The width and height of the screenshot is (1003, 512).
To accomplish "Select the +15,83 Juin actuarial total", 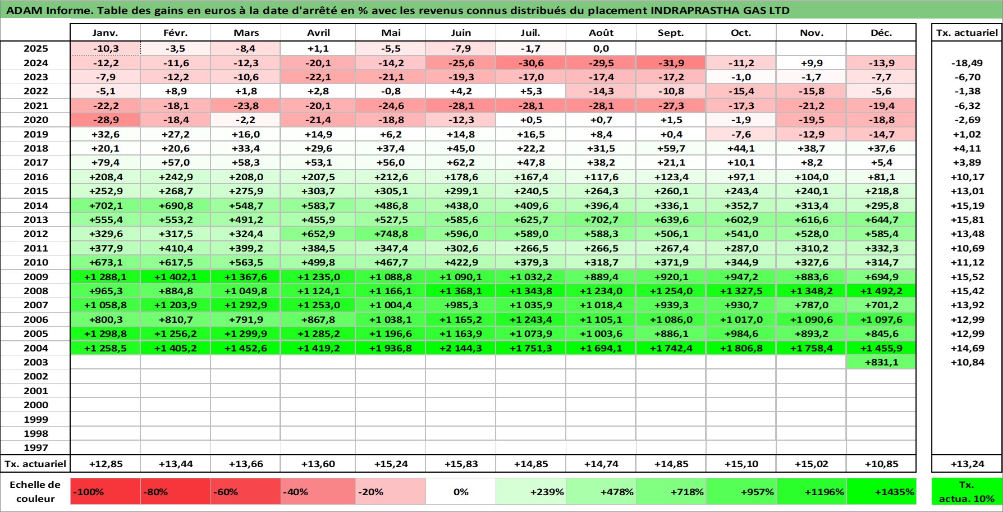I will click(x=461, y=464).
